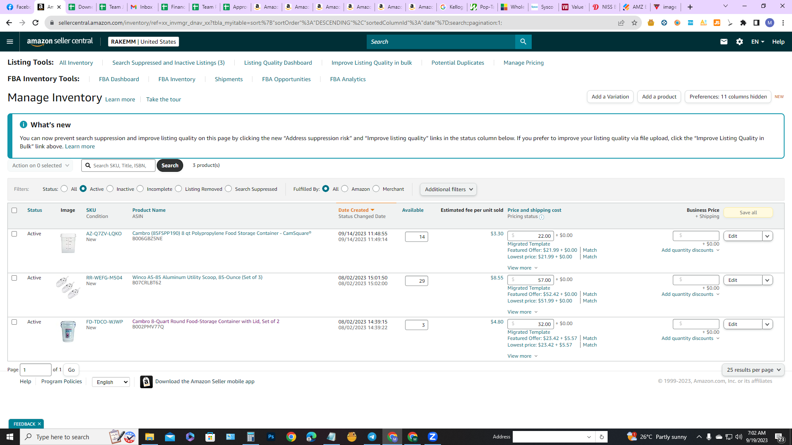The width and height of the screenshot is (792, 445).
Task: Select the Incomplete status radio button
Action: [x=140, y=189]
